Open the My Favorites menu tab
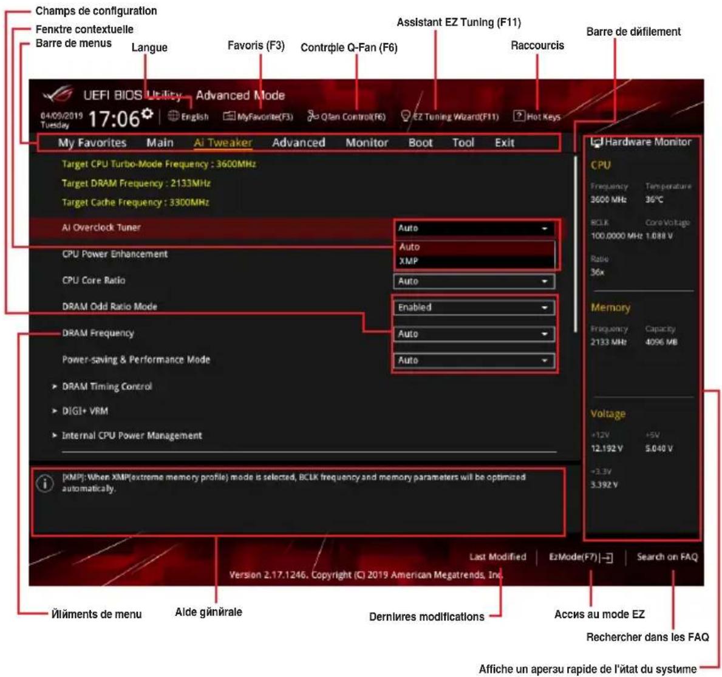Viewport: 722px width, 677px height. [x=92, y=143]
